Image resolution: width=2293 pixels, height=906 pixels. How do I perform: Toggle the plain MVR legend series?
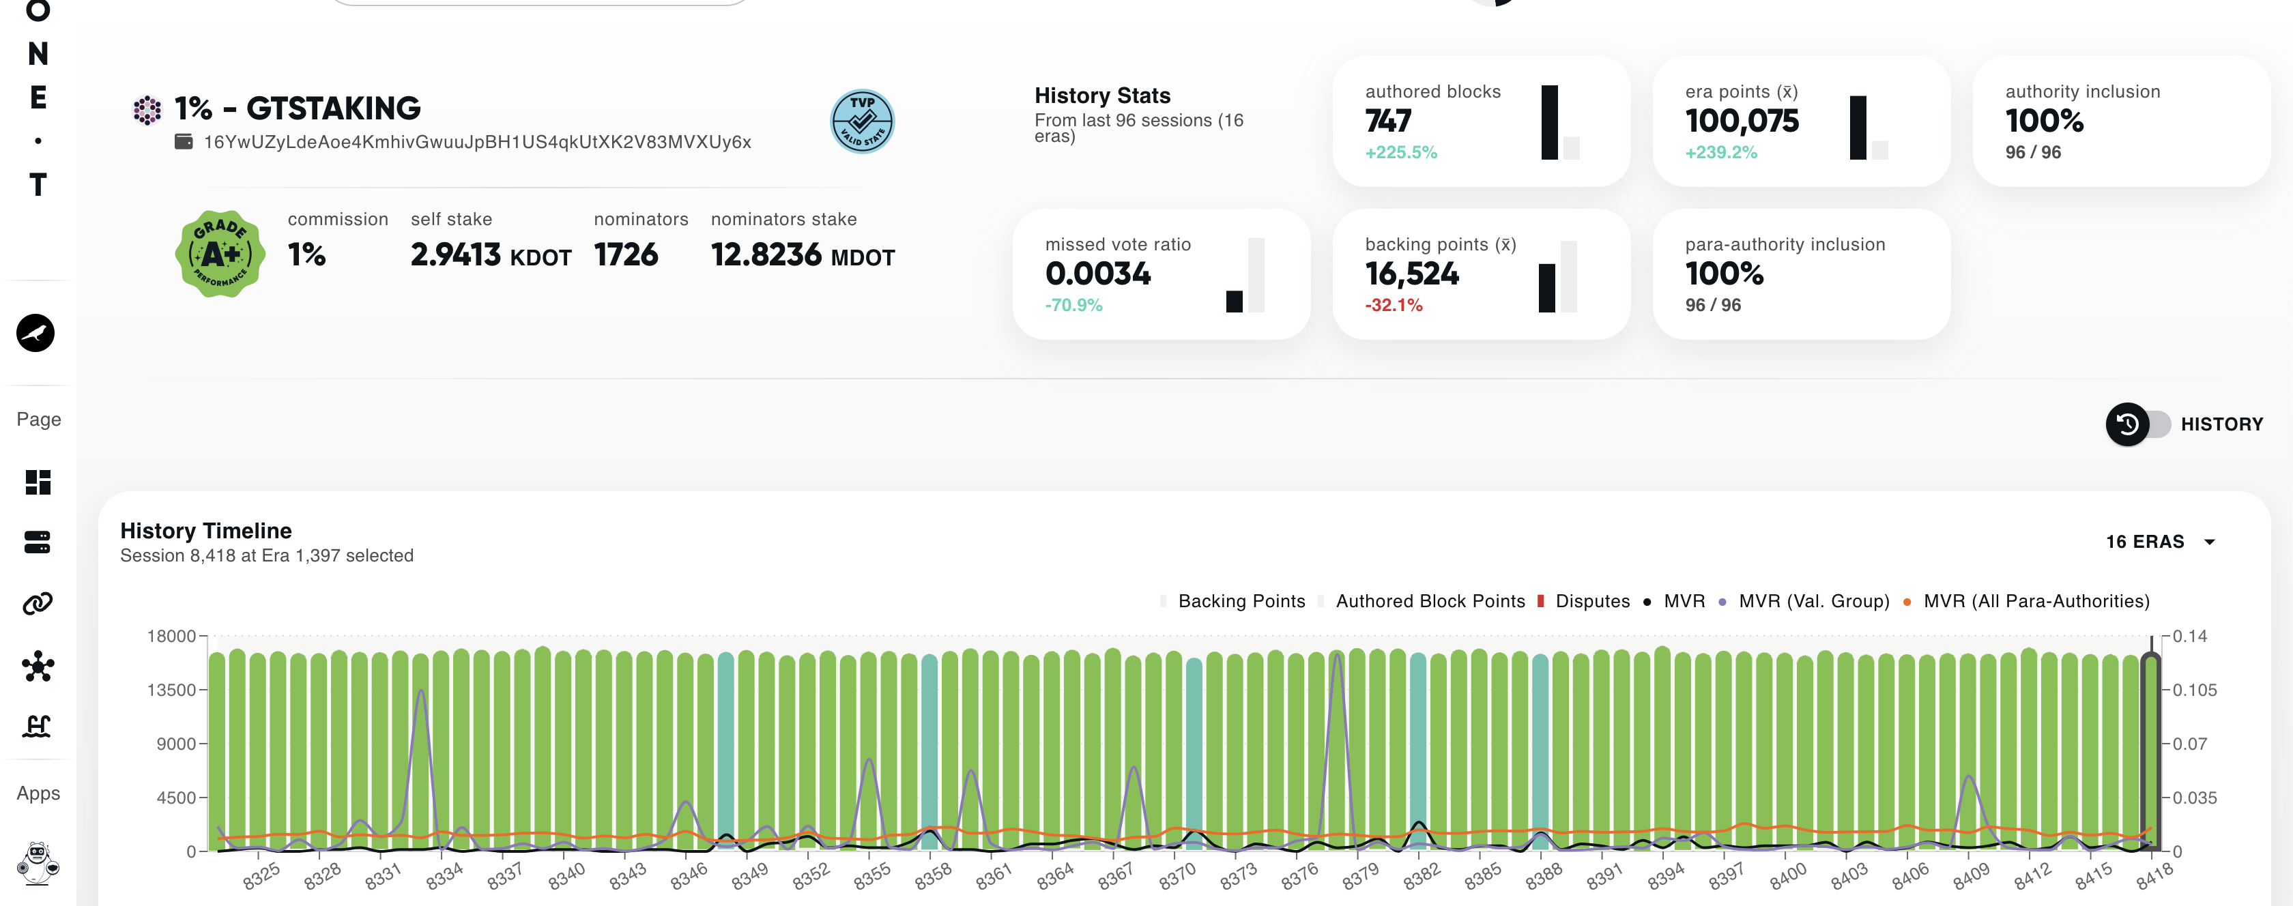pos(1673,602)
